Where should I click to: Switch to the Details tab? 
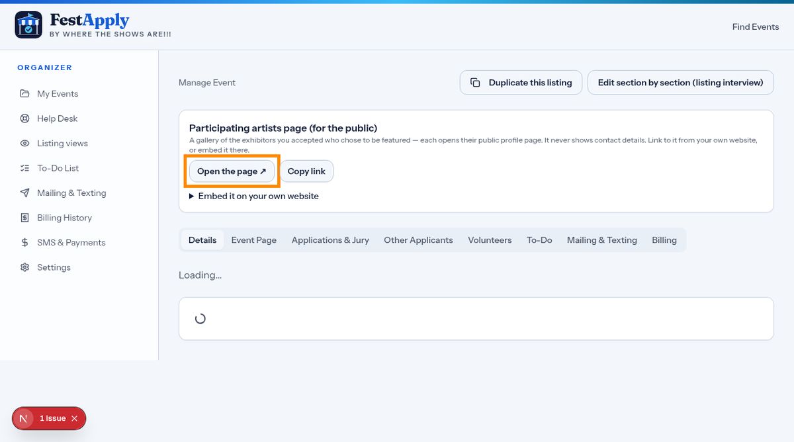(x=202, y=240)
